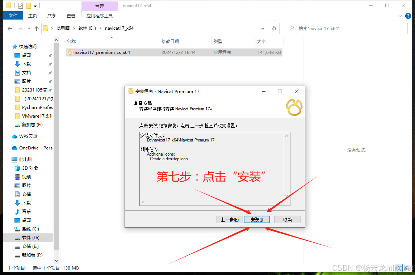Open 3D 对象 under This PC
Screen dimensions: 415x275
[x=30, y=168]
